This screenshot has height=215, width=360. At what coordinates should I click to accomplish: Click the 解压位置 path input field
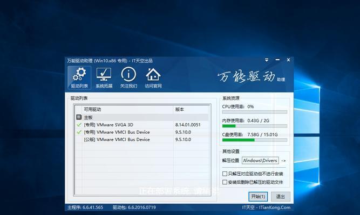[260, 161]
